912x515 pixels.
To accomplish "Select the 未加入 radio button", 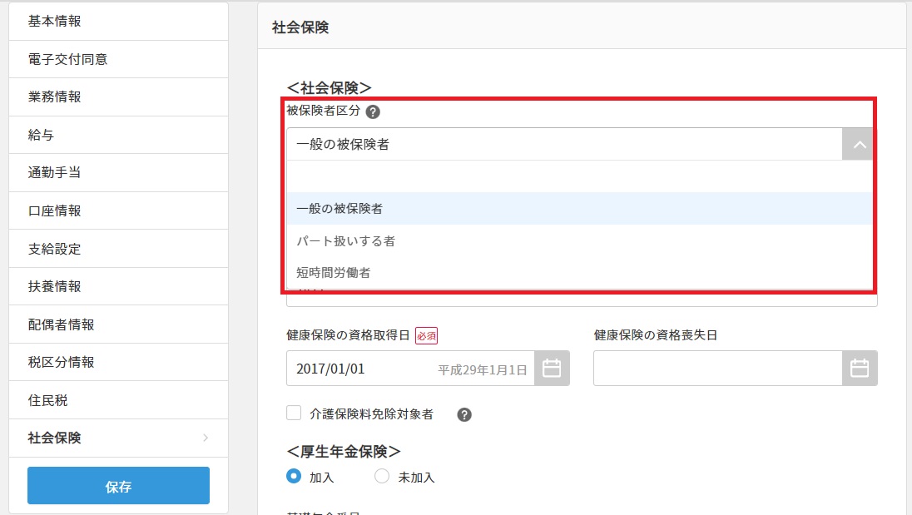I will 380,477.
